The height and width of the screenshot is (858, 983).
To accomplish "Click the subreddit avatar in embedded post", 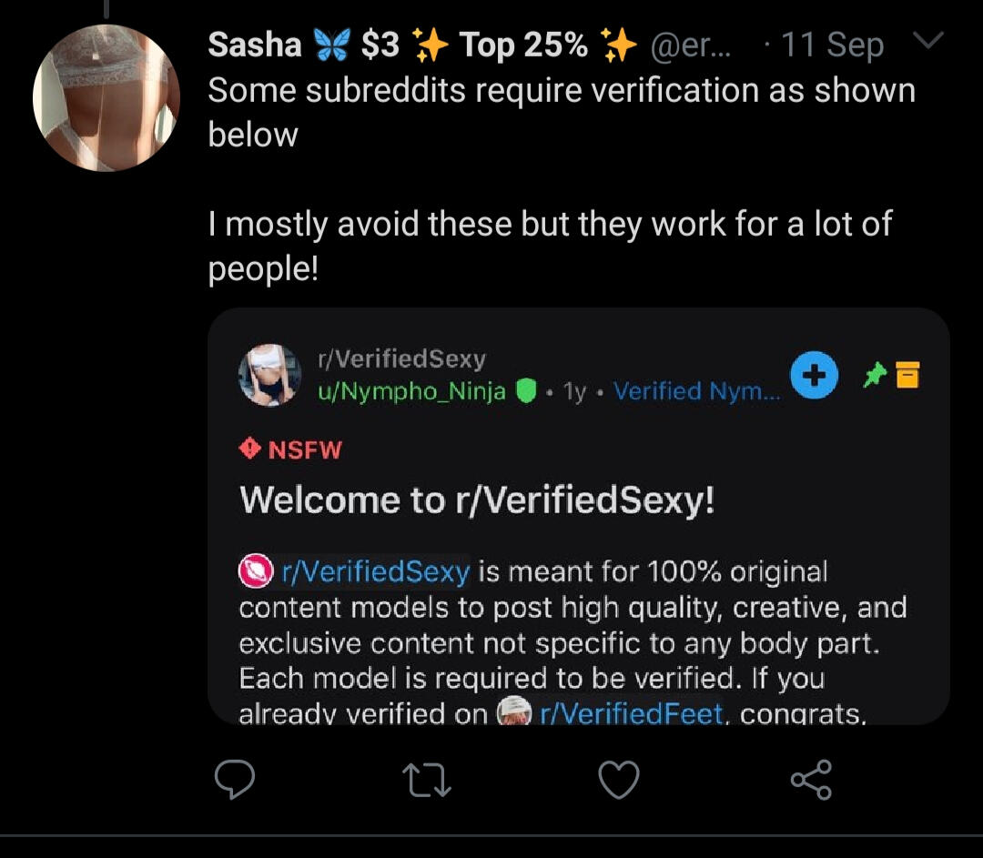I will [x=269, y=375].
